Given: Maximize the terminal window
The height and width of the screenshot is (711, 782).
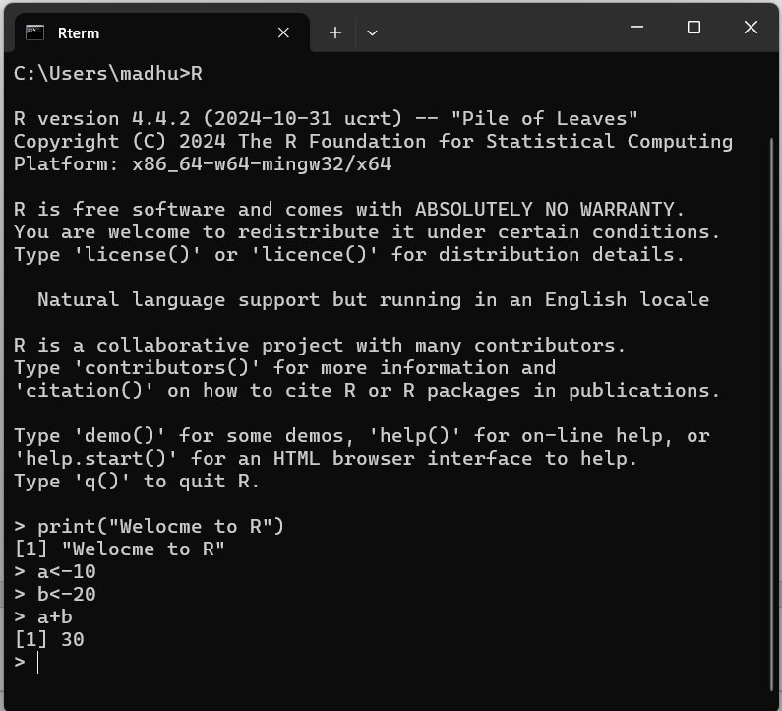Looking at the screenshot, I should click(693, 28).
